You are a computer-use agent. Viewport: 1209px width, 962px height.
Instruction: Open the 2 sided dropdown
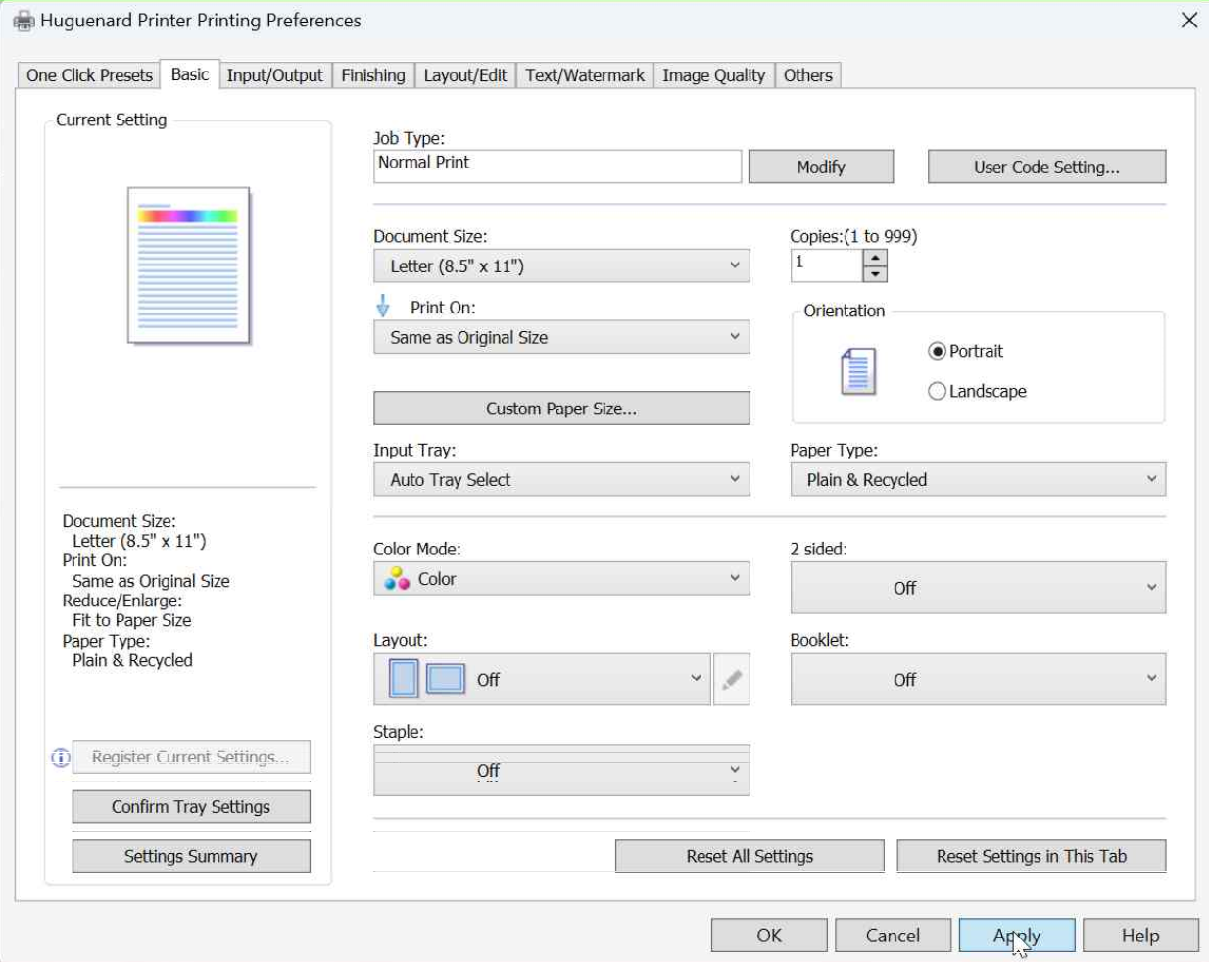coord(978,588)
